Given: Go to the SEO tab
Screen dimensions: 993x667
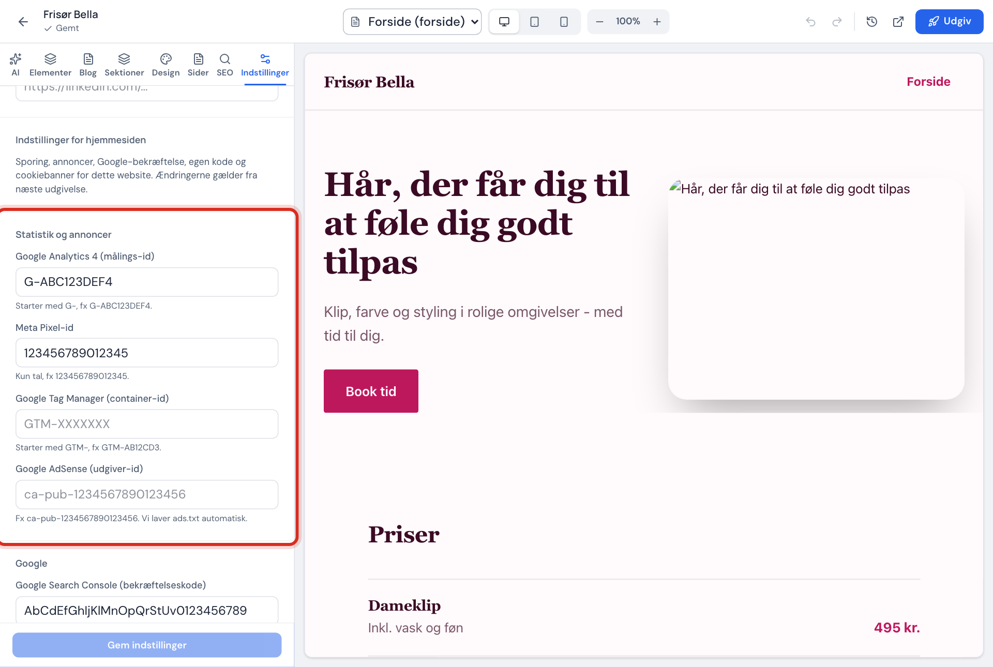Looking at the screenshot, I should click(x=224, y=65).
